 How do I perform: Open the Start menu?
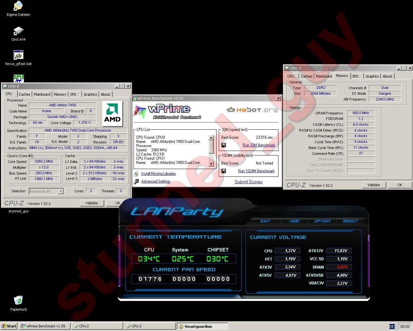pos(9,326)
